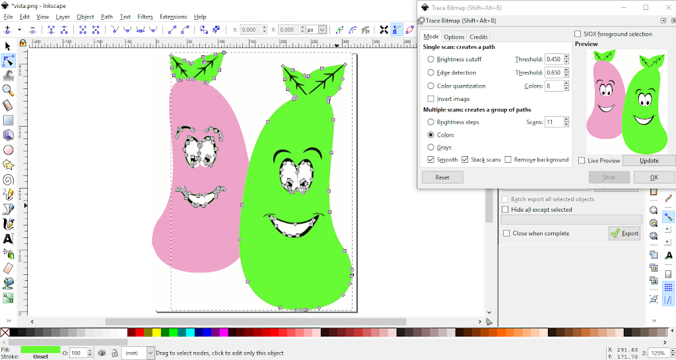Enable the Invert image checkbox
This screenshot has height=360, width=676.
[x=430, y=99]
